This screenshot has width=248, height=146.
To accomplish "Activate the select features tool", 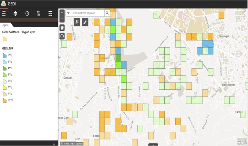I will pos(77,22).
